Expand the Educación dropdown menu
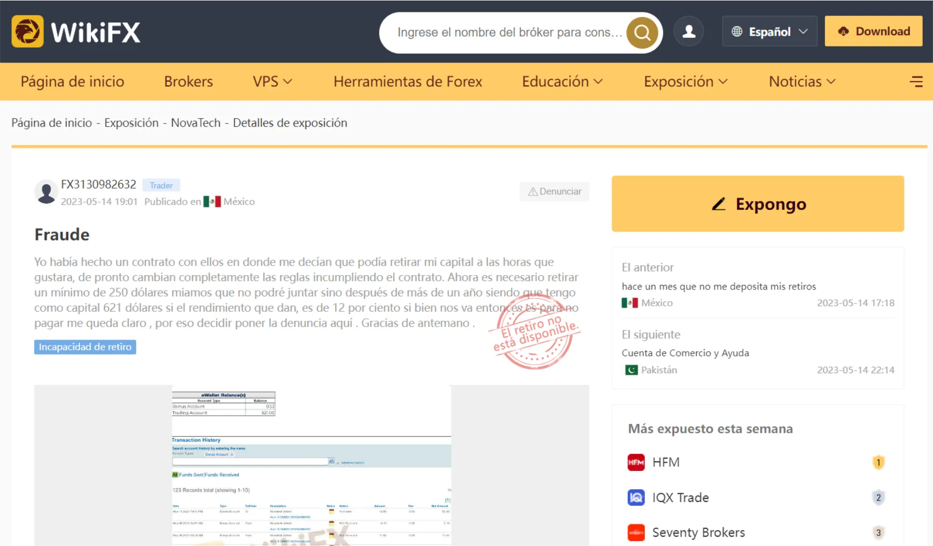Viewport: 933px width, 546px height. coord(562,82)
